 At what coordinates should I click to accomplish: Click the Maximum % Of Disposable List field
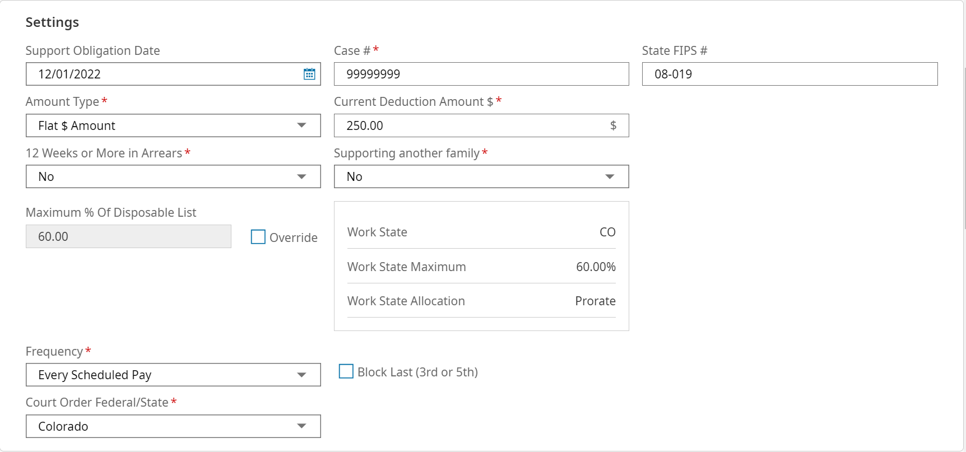[128, 236]
